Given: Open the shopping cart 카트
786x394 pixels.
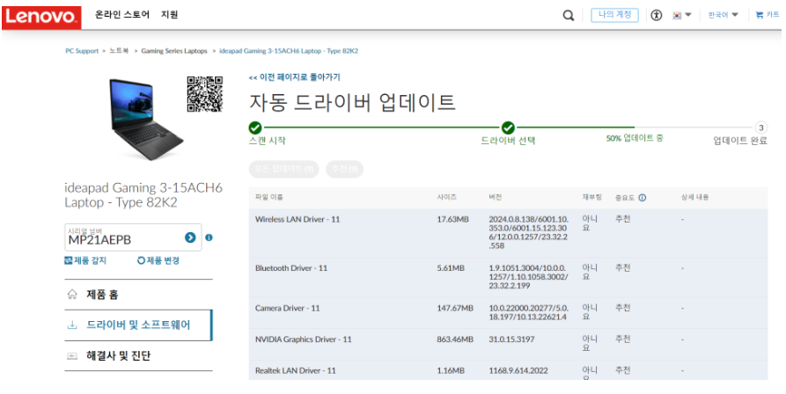Looking at the screenshot, I should click(767, 15).
